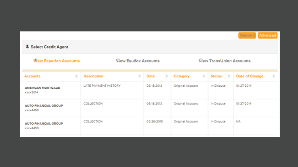Click the Select Credit Agent heading
298x167 pixels.
[x=49, y=47]
